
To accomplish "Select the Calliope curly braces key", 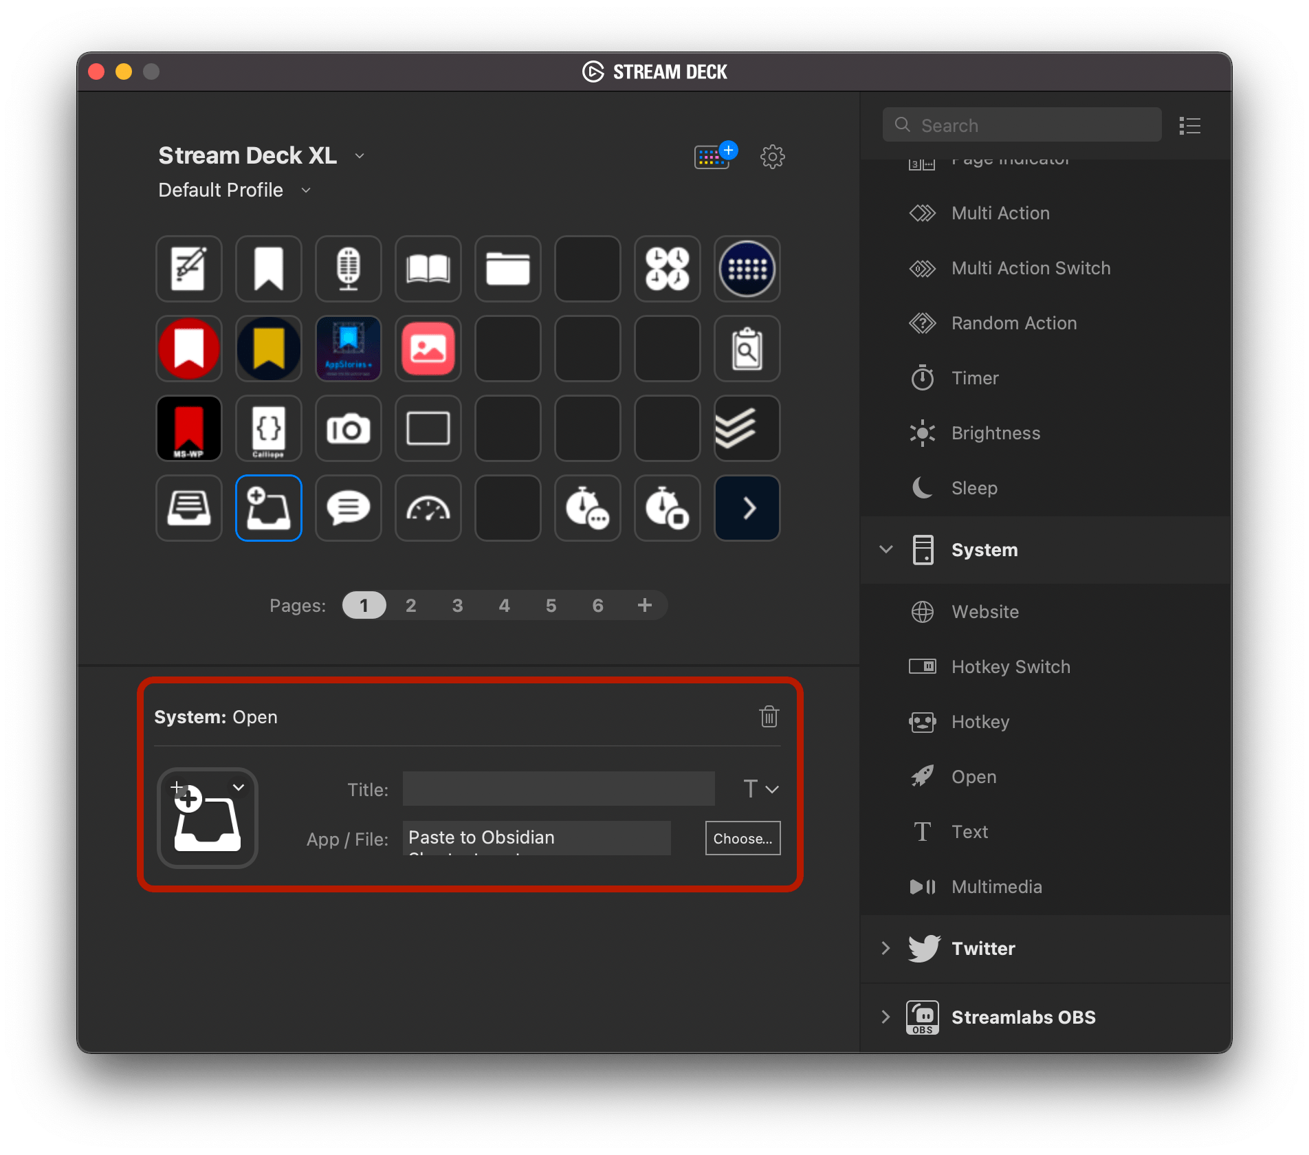I will tap(269, 428).
